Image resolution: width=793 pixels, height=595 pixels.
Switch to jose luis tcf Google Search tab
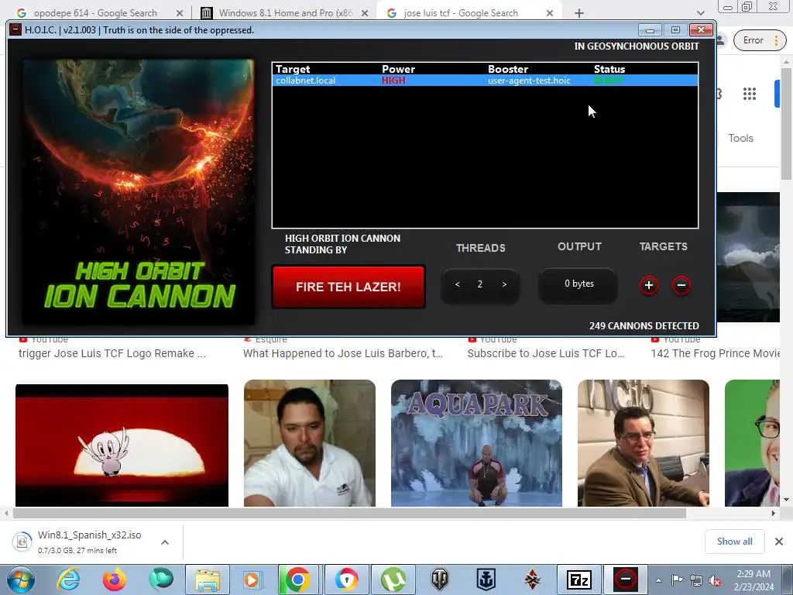(x=460, y=12)
